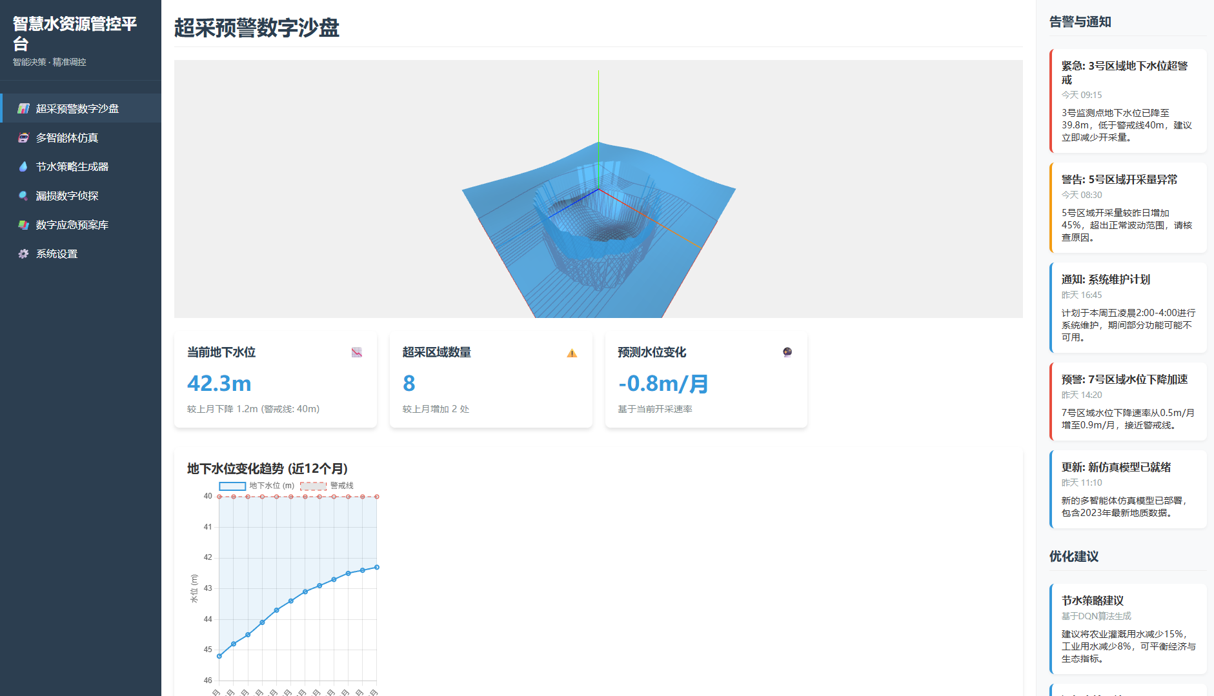This screenshot has width=1214, height=696.
Task: Click the magnifier icon for 漏损数字侦探
Action: [x=23, y=195]
